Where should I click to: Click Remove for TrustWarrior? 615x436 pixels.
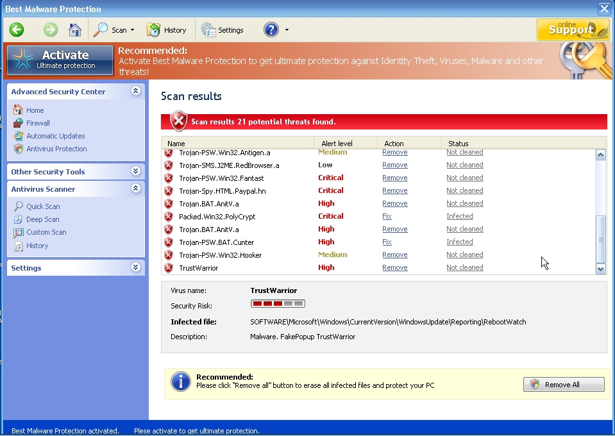395,267
